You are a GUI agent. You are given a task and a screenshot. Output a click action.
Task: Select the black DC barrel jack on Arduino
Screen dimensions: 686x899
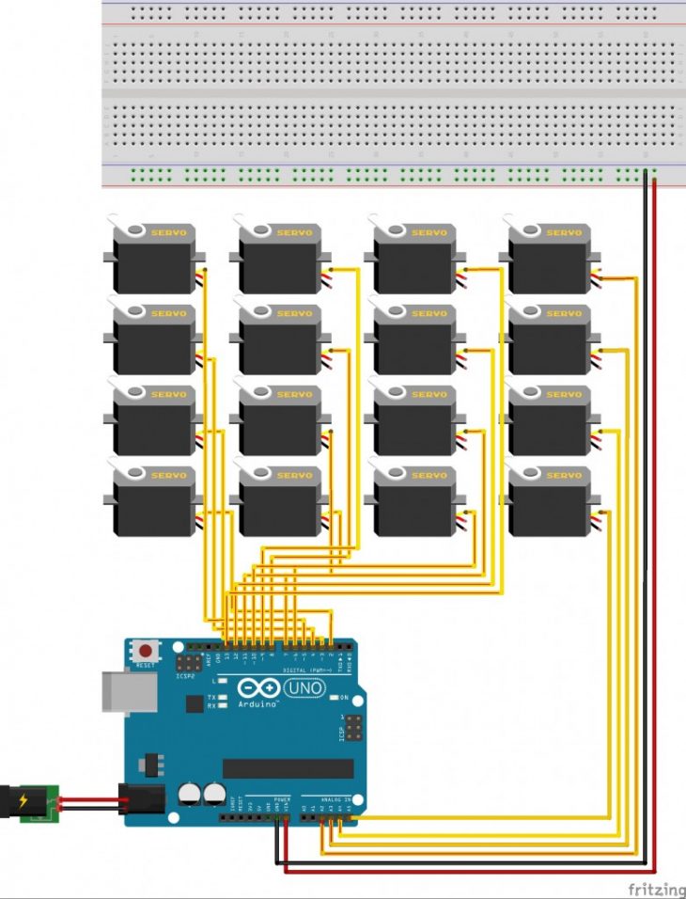click(x=142, y=799)
